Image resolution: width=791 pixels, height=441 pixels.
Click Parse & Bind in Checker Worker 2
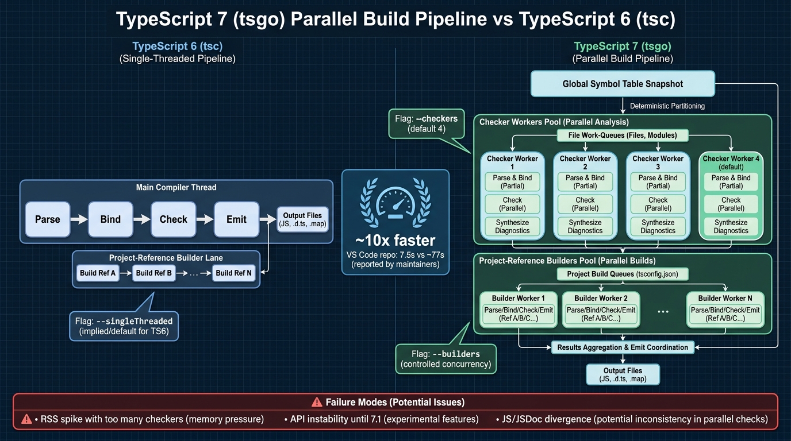(x=585, y=181)
